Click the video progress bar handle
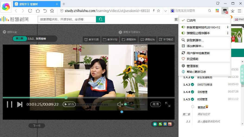 coord(66,98)
